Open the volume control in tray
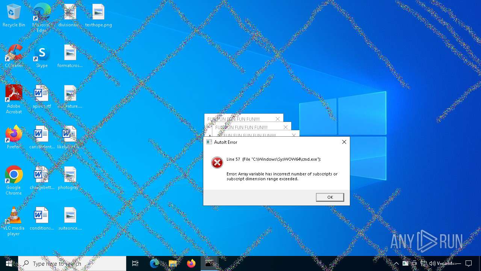 [433, 263]
